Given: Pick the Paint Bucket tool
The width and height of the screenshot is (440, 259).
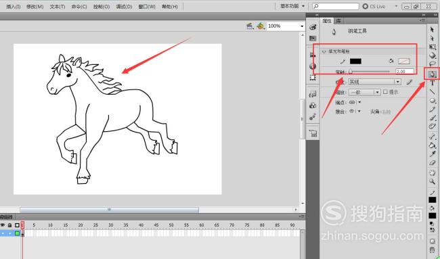Looking at the screenshot, I should [x=432, y=145].
